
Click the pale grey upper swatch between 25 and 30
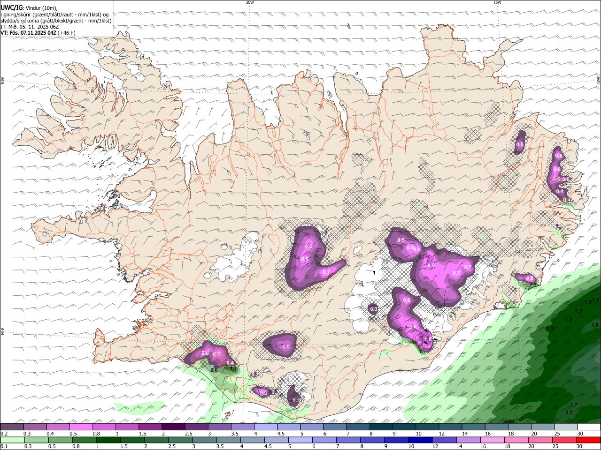(565, 427)
